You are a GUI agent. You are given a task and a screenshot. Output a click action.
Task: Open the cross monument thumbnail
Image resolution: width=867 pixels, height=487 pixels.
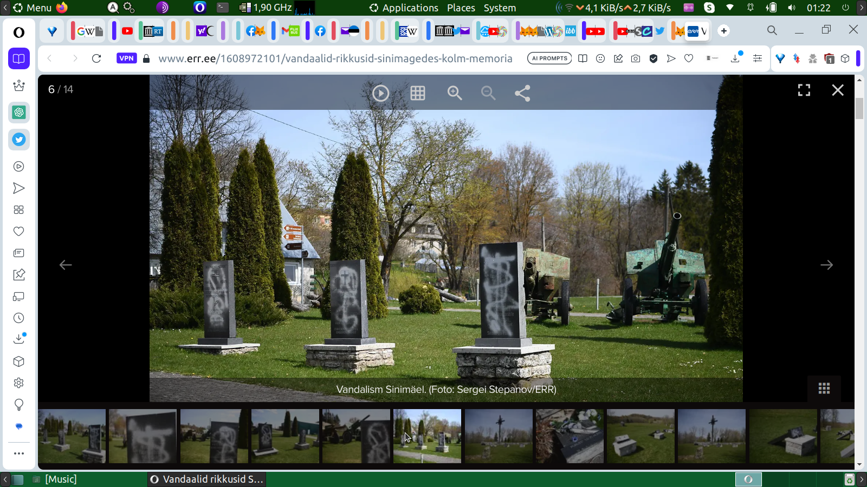499,436
